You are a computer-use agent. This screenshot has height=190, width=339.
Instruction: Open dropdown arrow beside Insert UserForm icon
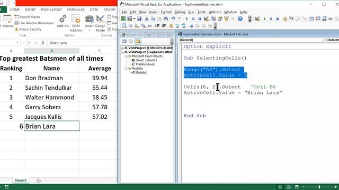pos(134,19)
